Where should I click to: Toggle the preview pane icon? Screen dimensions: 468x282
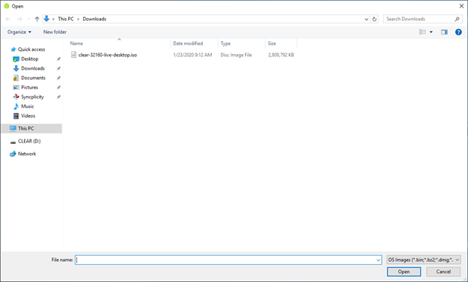pos(444,32)
